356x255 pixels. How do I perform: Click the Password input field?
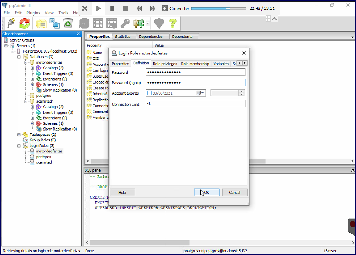point(196,72)
